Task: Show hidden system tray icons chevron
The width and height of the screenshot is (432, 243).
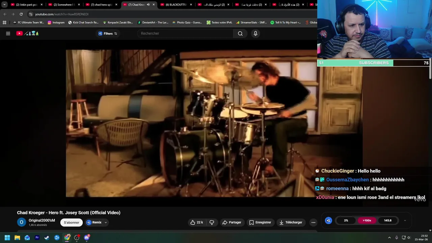Action: coord(389,238)
